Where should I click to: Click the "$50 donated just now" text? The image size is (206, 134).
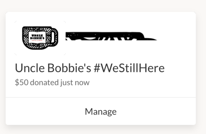[52, 83]
